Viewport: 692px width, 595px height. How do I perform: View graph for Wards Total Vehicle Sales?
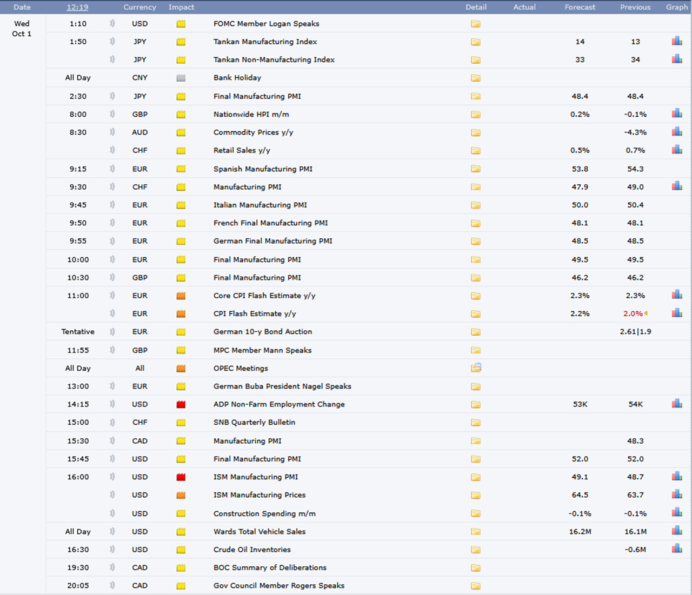pos(677,531)
